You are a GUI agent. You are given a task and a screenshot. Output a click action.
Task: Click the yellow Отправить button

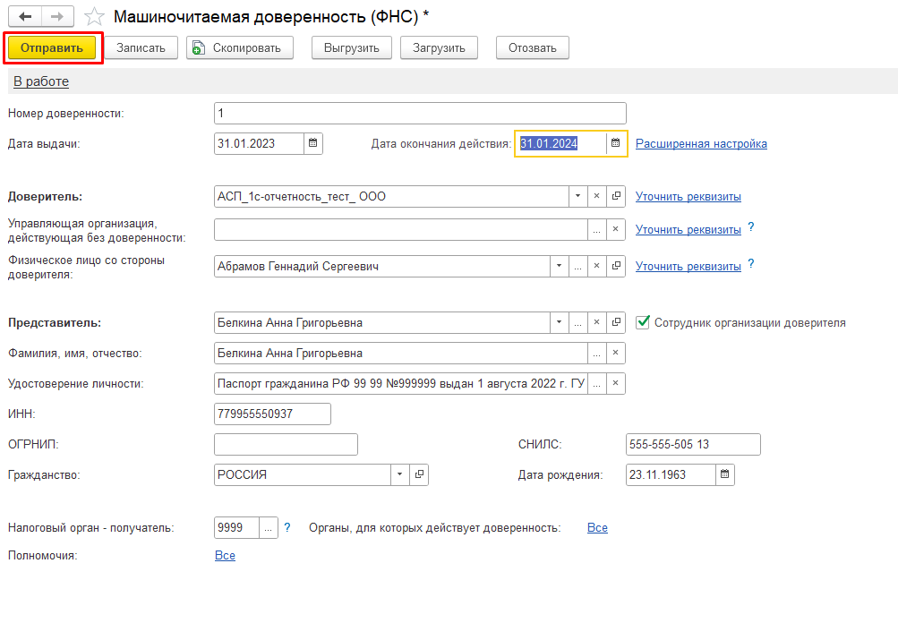pos(52,47)
